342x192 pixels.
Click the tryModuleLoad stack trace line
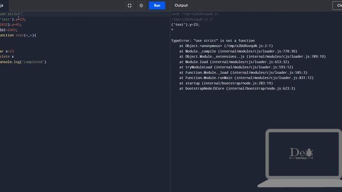(236, 67)
